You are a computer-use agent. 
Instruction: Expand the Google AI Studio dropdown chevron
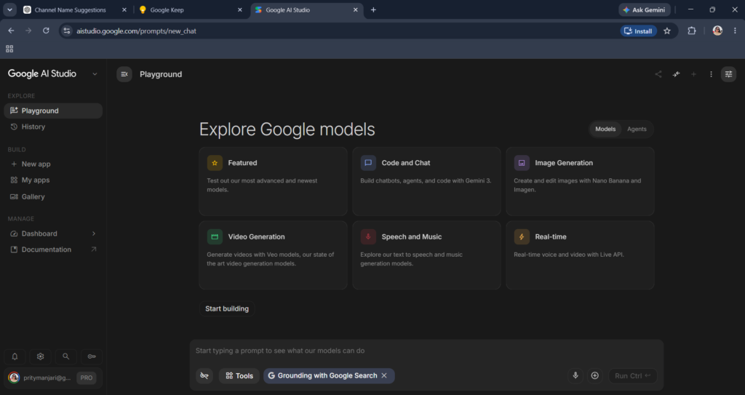click(x=95, y=74)
